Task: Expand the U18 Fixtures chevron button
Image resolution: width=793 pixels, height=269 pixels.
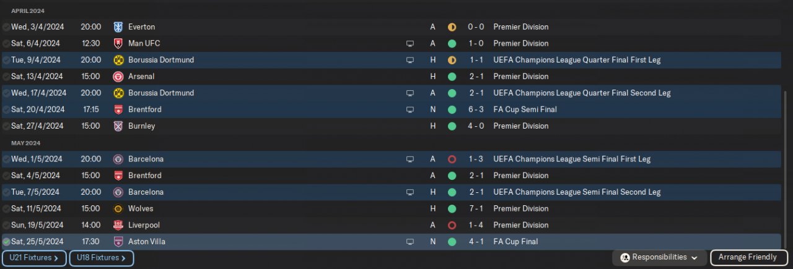Action: (x=102, y=258)
